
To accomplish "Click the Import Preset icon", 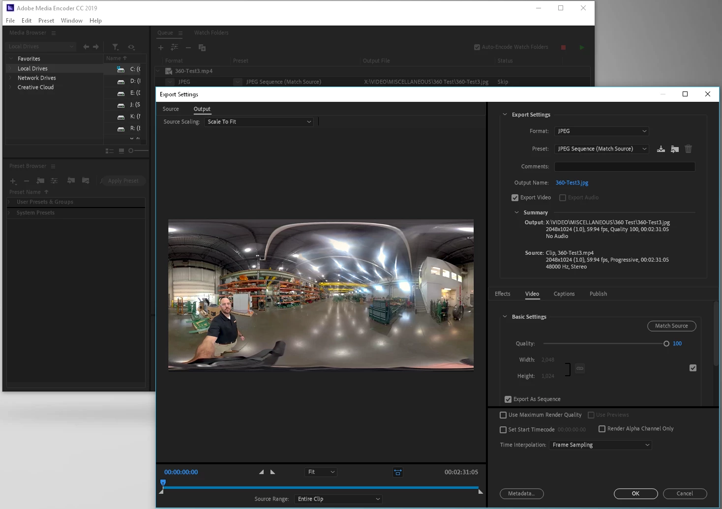I will click(x=675, y=149).
